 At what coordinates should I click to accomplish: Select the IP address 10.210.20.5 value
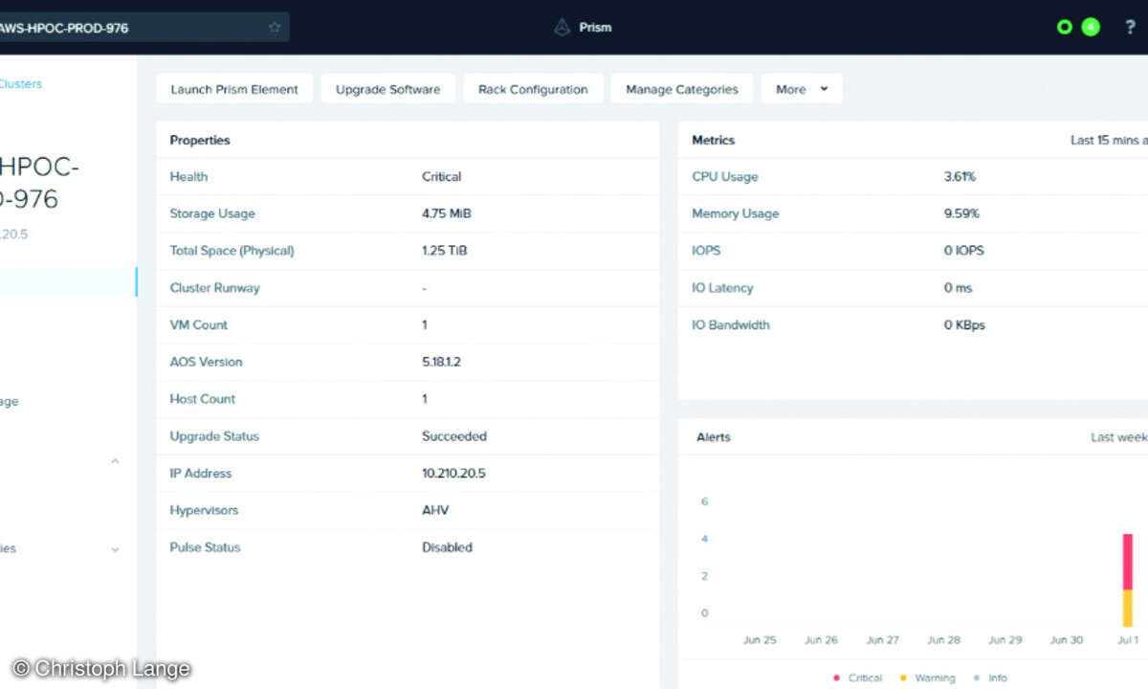coord(454,474)
